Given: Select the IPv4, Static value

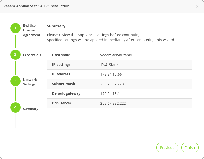Looking at the screenshot, I should coord(109,65).
